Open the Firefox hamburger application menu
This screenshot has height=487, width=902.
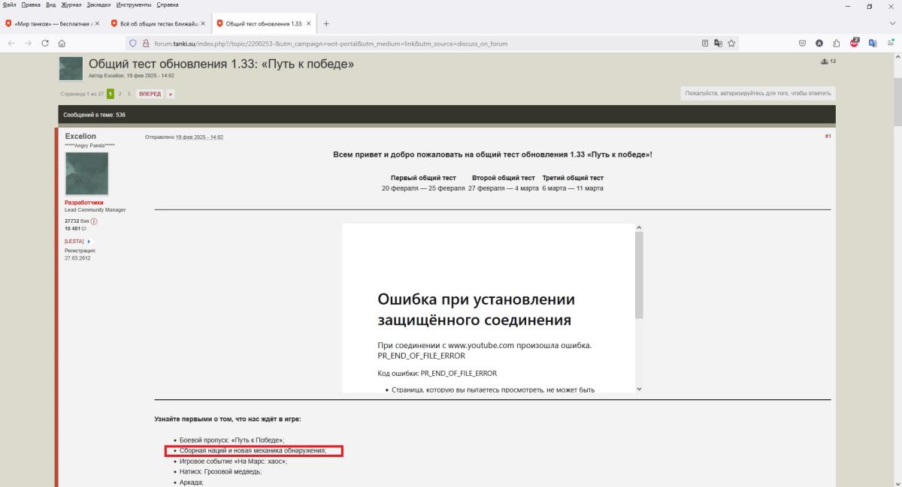890,44
